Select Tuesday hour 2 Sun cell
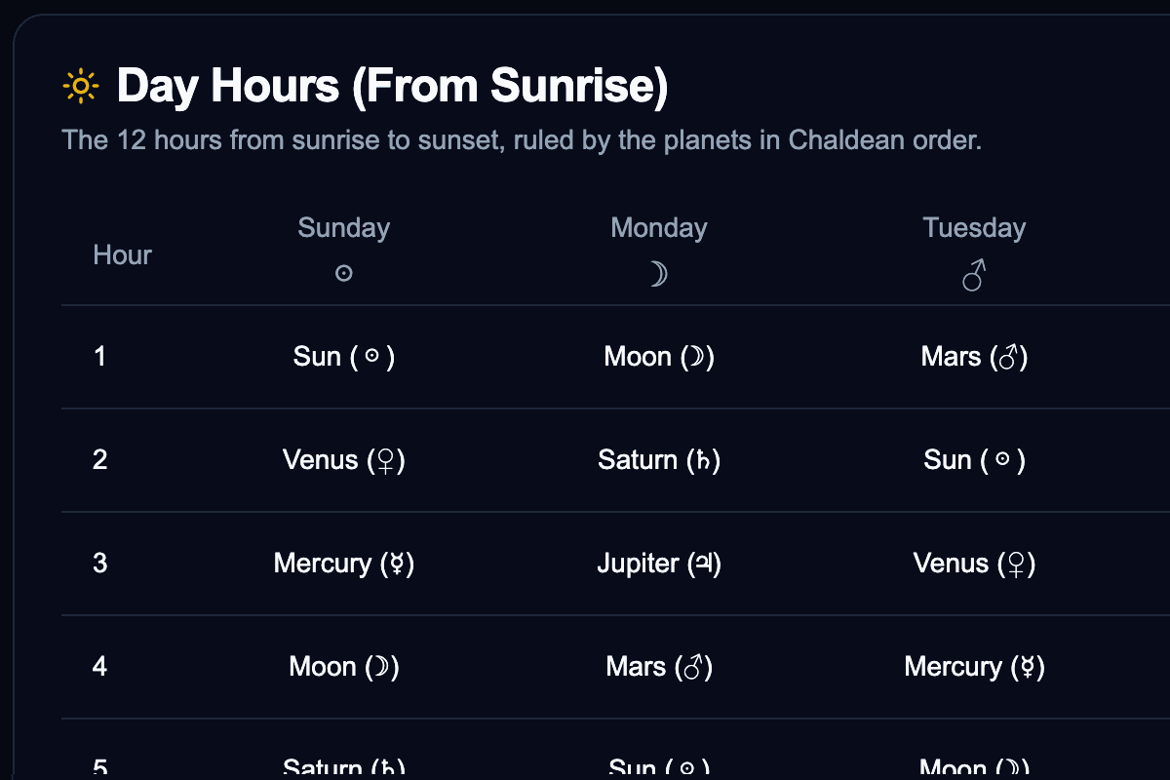 (x=974, y=460)
